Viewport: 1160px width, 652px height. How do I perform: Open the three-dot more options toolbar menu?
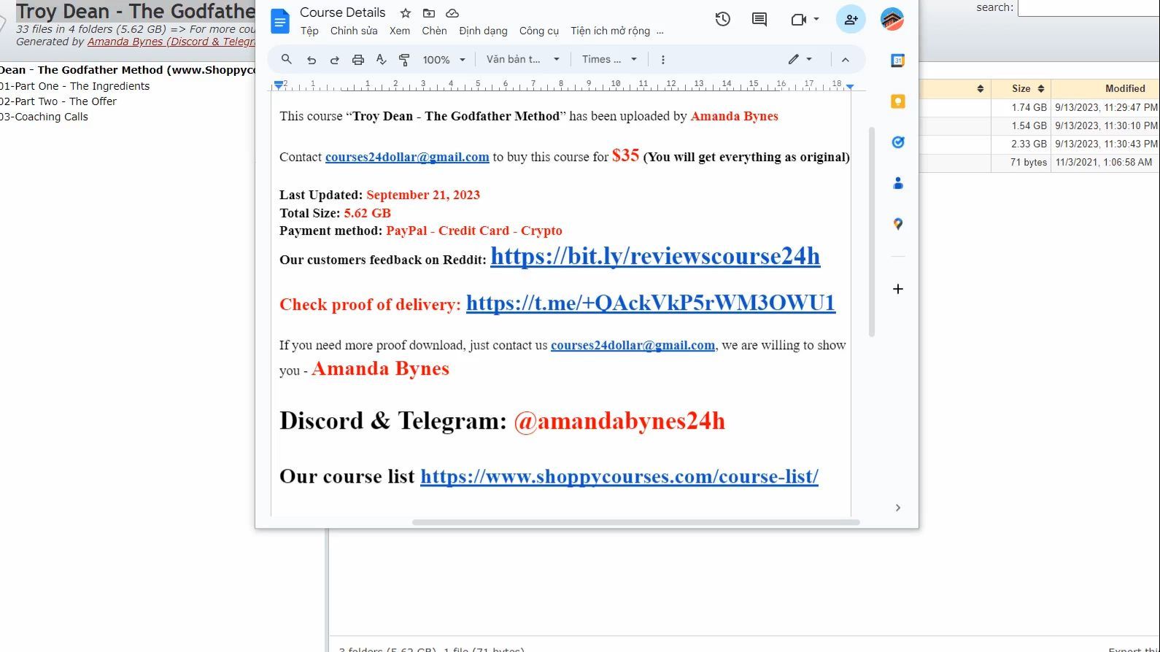click(662, 60)
